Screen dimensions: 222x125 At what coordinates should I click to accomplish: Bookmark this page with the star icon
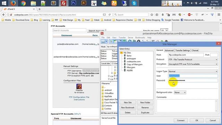click(152, 15)
